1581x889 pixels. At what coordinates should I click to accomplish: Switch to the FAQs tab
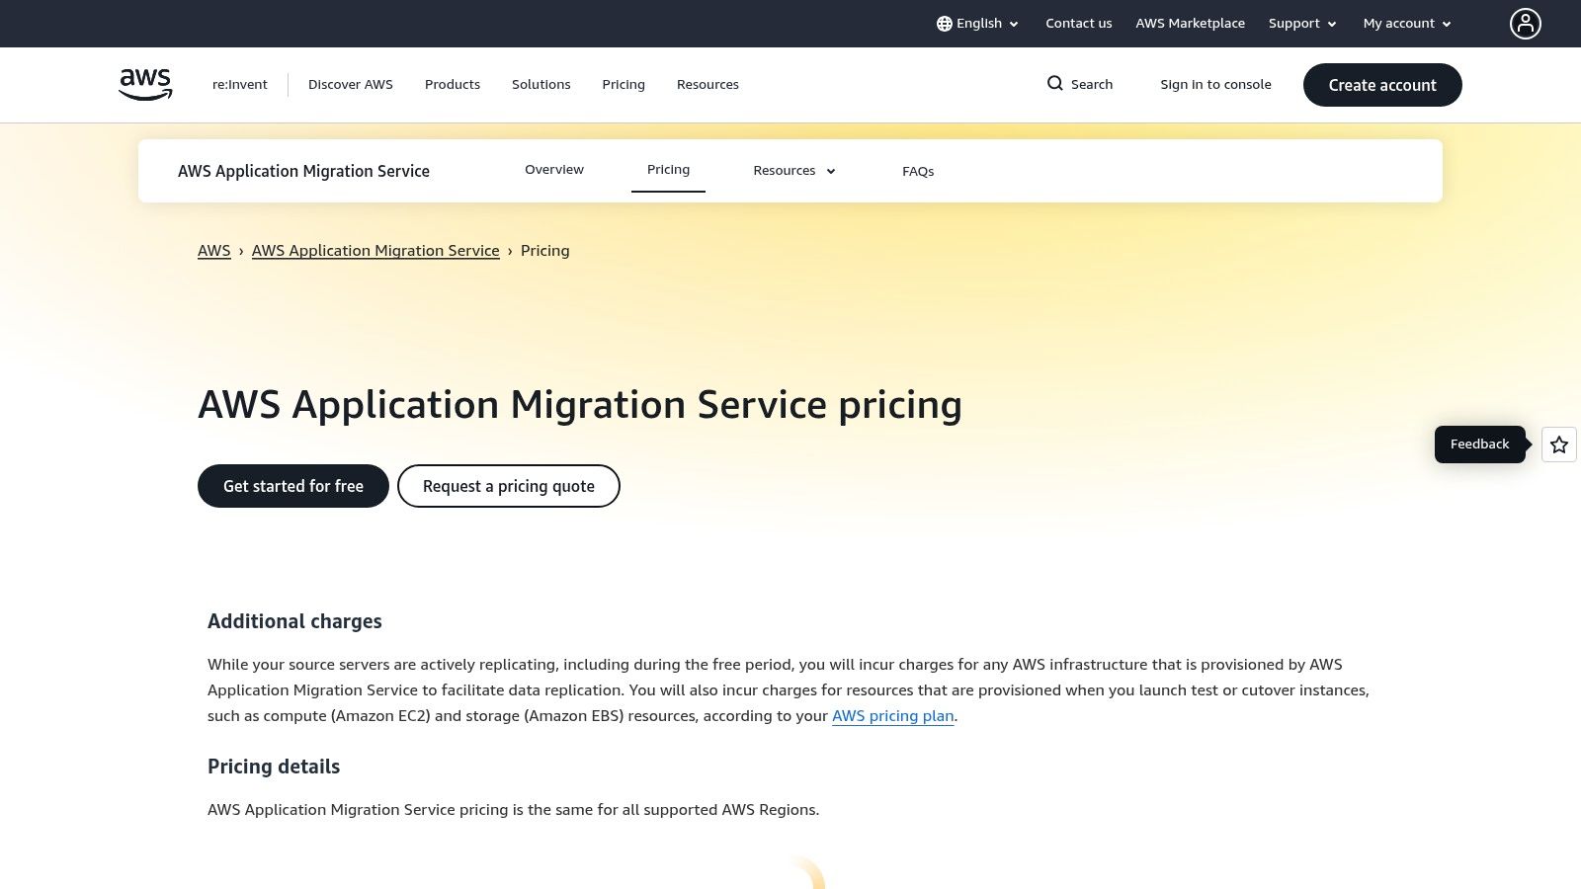pos(918,171)
